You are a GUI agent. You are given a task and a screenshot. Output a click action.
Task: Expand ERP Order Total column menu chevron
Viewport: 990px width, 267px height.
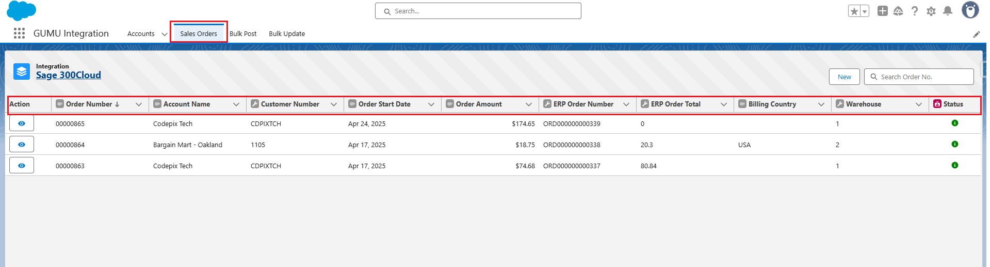pyautogui.click(x=724, y=104)
